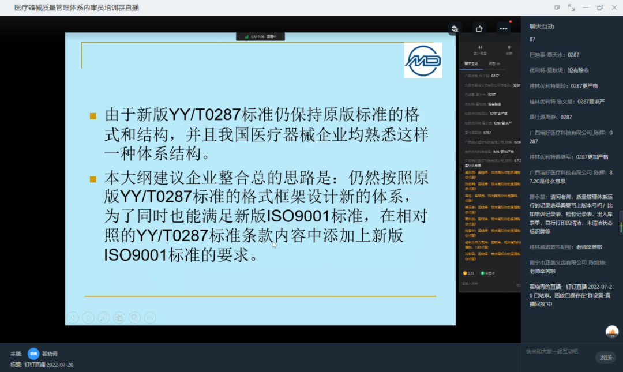This screenshot has height=372, width=623.
Task: Click the thumbs-up like button
Action: 612,332
